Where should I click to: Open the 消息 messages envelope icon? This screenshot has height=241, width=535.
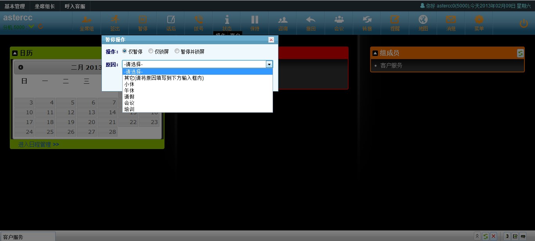click(x=451, y=20)
